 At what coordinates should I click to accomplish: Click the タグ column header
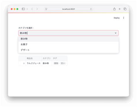[60, 58]
